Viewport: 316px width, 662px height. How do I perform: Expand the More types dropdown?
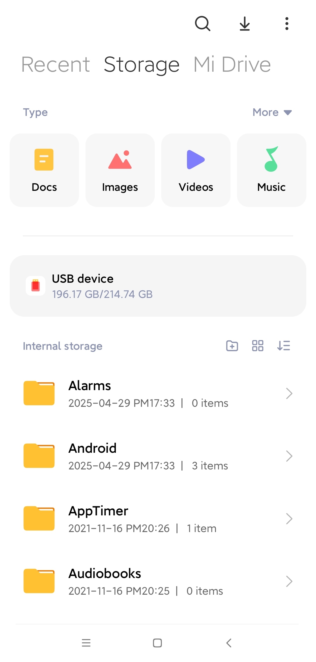tap(272, 112)
